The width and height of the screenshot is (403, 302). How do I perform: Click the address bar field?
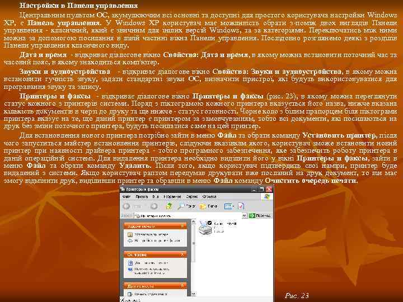189,216
